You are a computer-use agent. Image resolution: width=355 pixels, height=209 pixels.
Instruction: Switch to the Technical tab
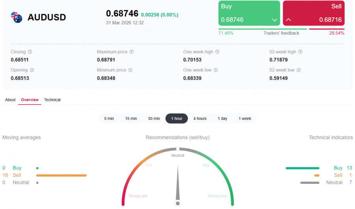(52, 100)
